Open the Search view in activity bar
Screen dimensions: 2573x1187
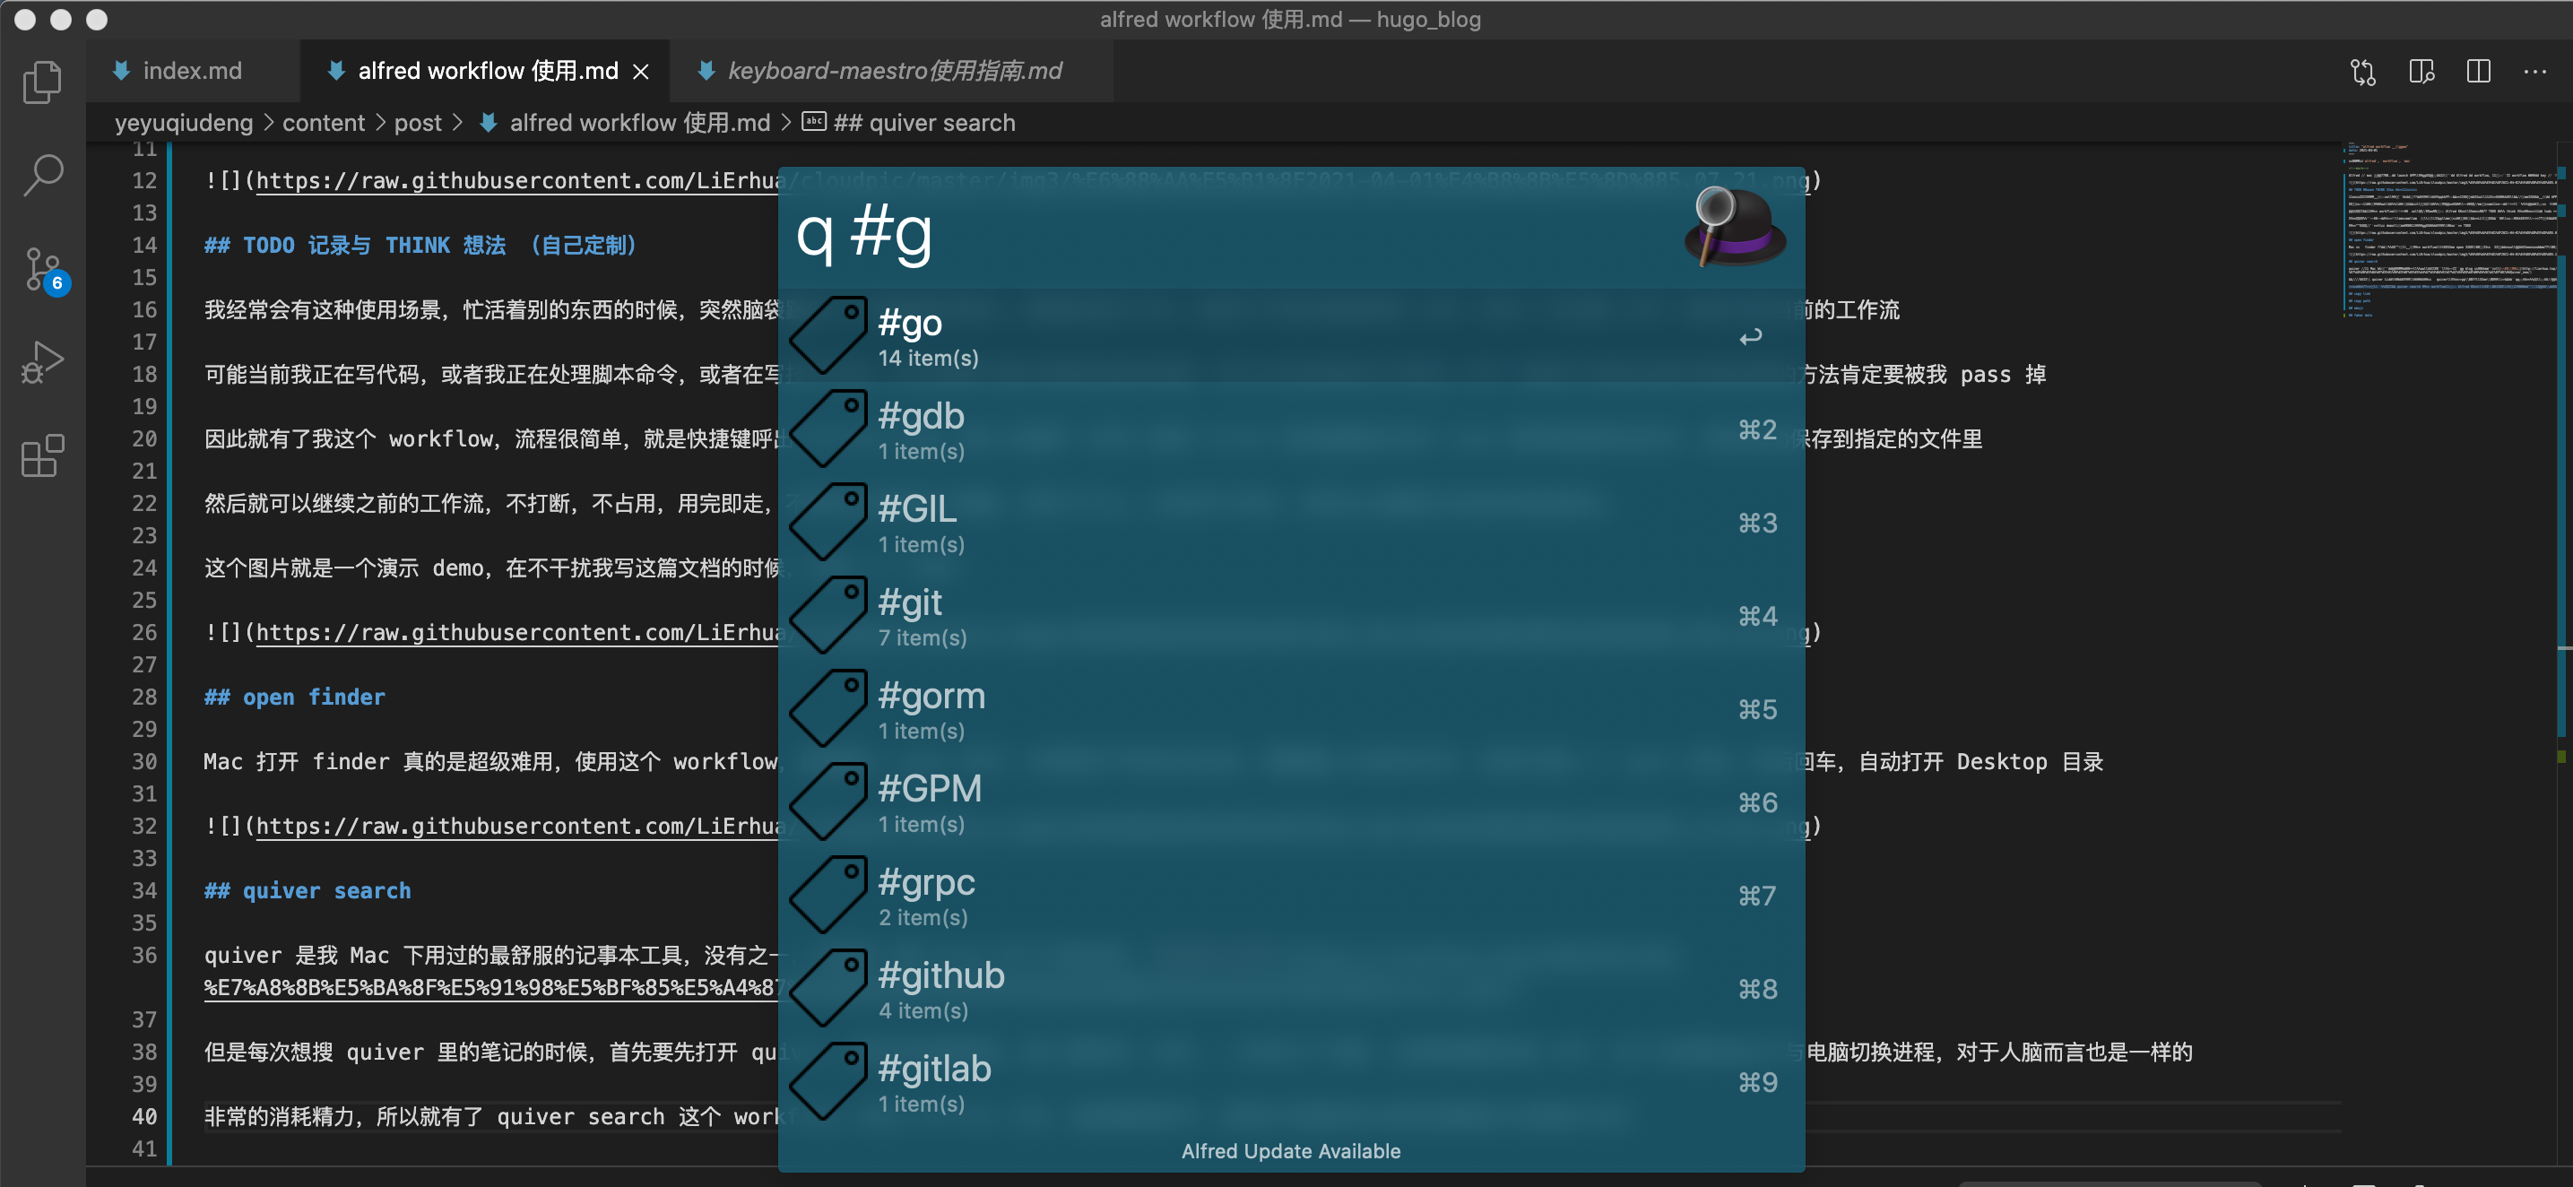pos(42,175)
